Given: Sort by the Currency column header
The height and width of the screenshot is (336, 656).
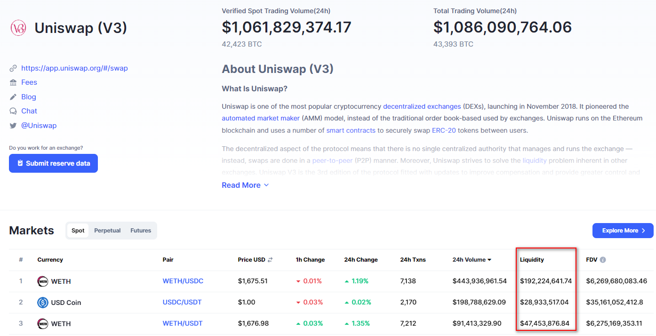Looking at the screenshot, I should [x=50, y=260].
